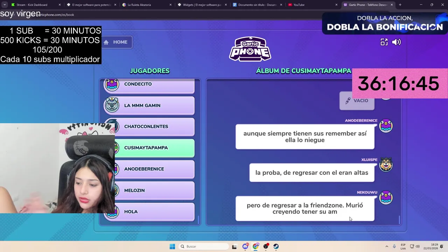
Task: Click the DOBLA LA ACCION banner ad
Action: (x=385, y=23)
